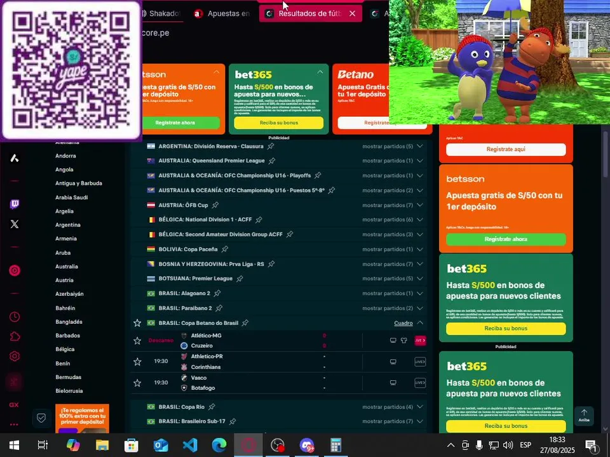
Task: Open Settings gear in Opera sidebar
Action: pyautogui.click(x=15, y=356)
